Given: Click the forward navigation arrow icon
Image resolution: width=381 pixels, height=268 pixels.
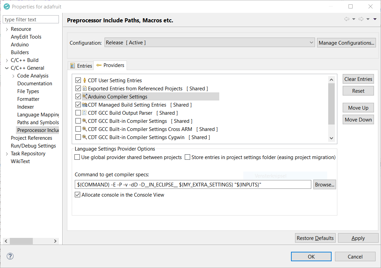Looking at the screenshot, I should [361, 19].
